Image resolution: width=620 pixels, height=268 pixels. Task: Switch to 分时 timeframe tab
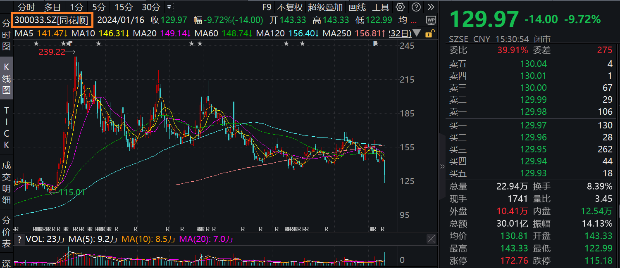click(x=27, y=7)
